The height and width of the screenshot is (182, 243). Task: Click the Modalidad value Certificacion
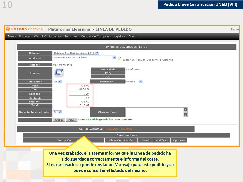pyautogui.click(x=134, y=69)
